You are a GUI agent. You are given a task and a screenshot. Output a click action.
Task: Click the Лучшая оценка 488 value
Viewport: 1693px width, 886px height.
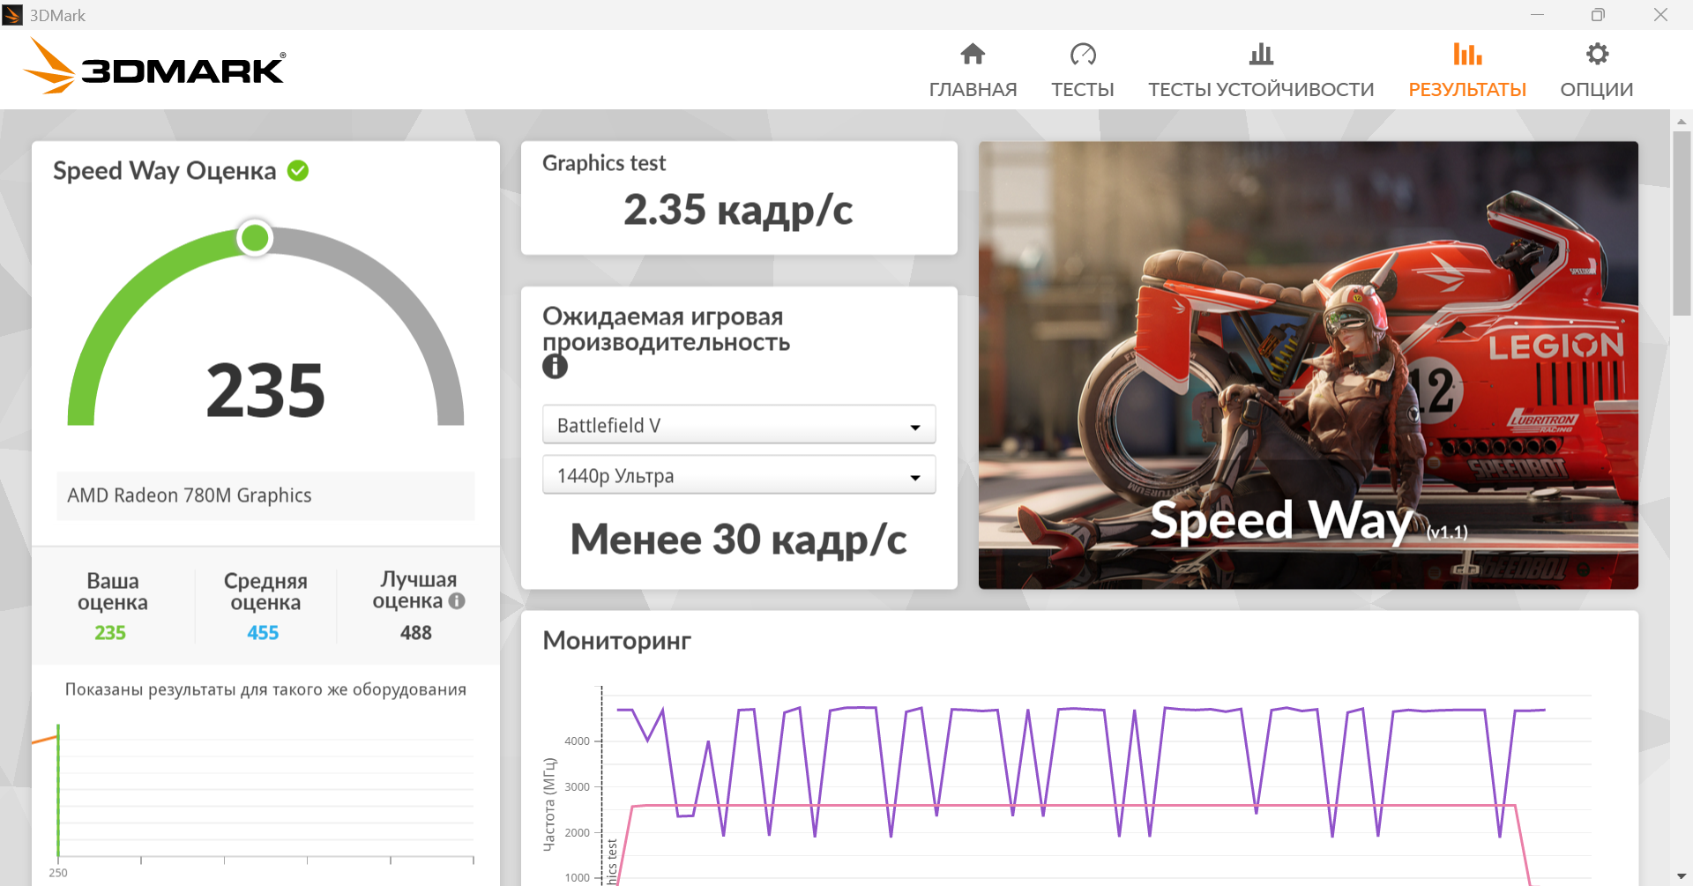pos(416,633)
